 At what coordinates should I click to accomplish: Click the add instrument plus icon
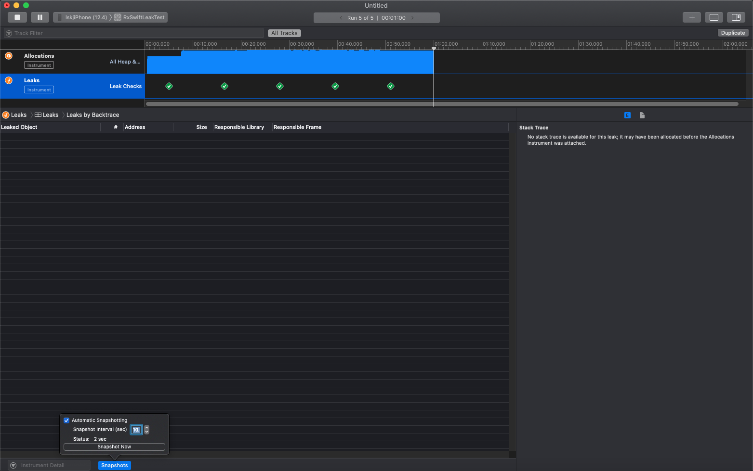tap(692, 17)
